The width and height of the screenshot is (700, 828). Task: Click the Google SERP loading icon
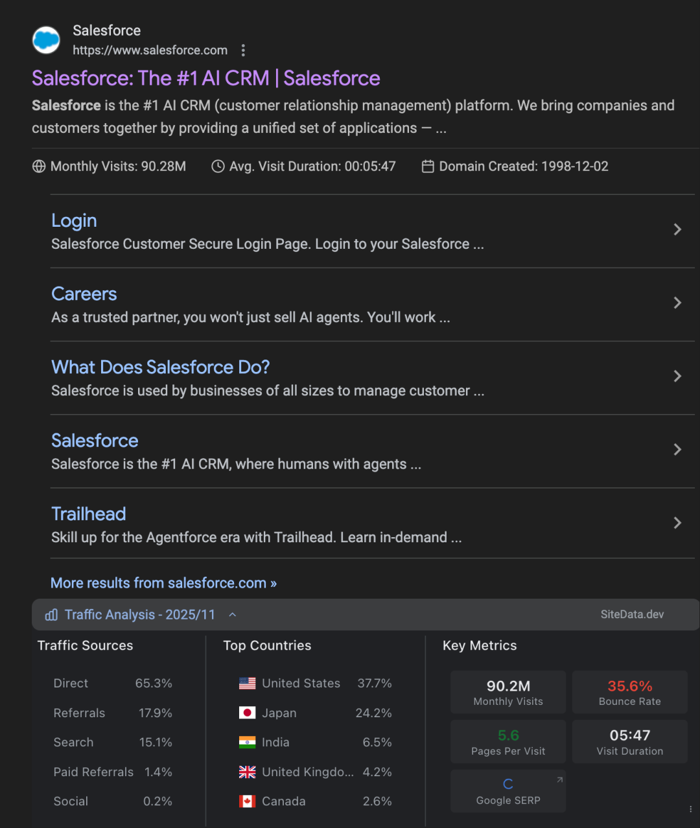[508, 784]
